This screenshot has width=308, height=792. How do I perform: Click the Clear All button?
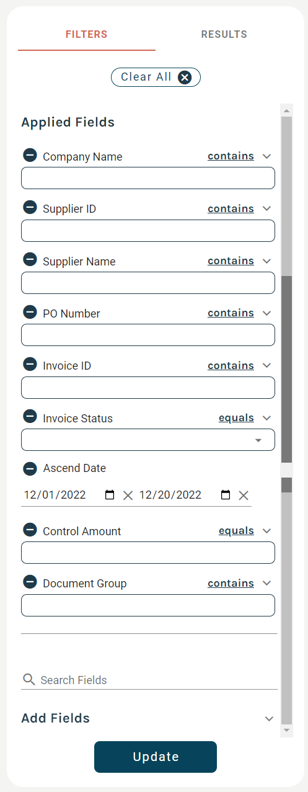pyautogui.click(x=156, y=77)
